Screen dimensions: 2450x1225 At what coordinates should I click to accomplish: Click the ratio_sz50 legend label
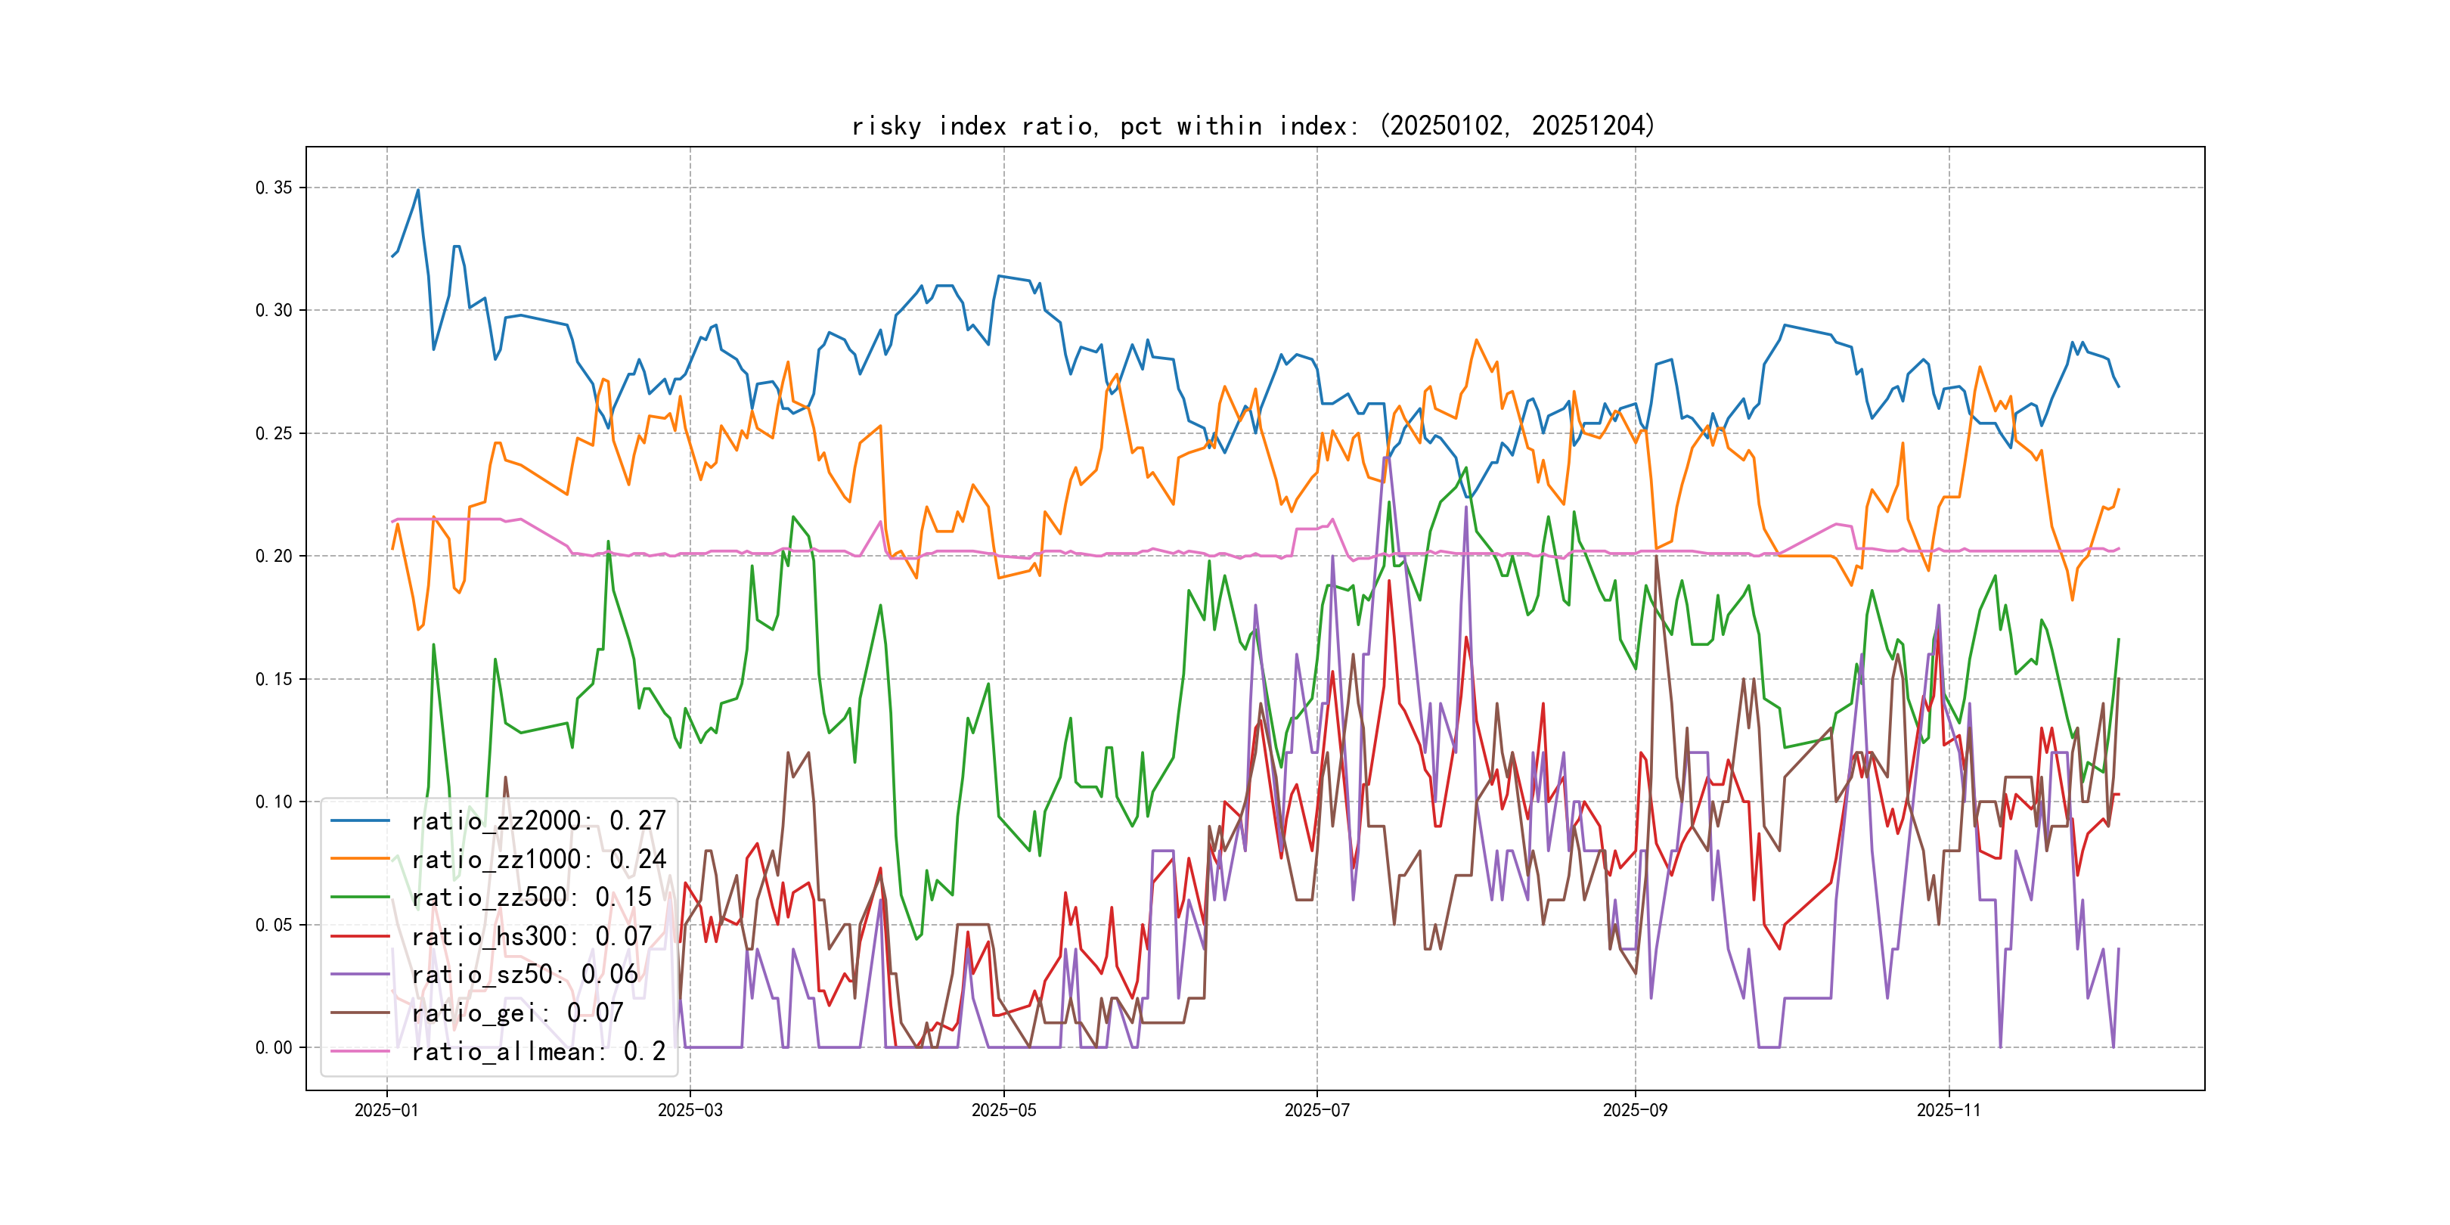[x=524, y=975]
